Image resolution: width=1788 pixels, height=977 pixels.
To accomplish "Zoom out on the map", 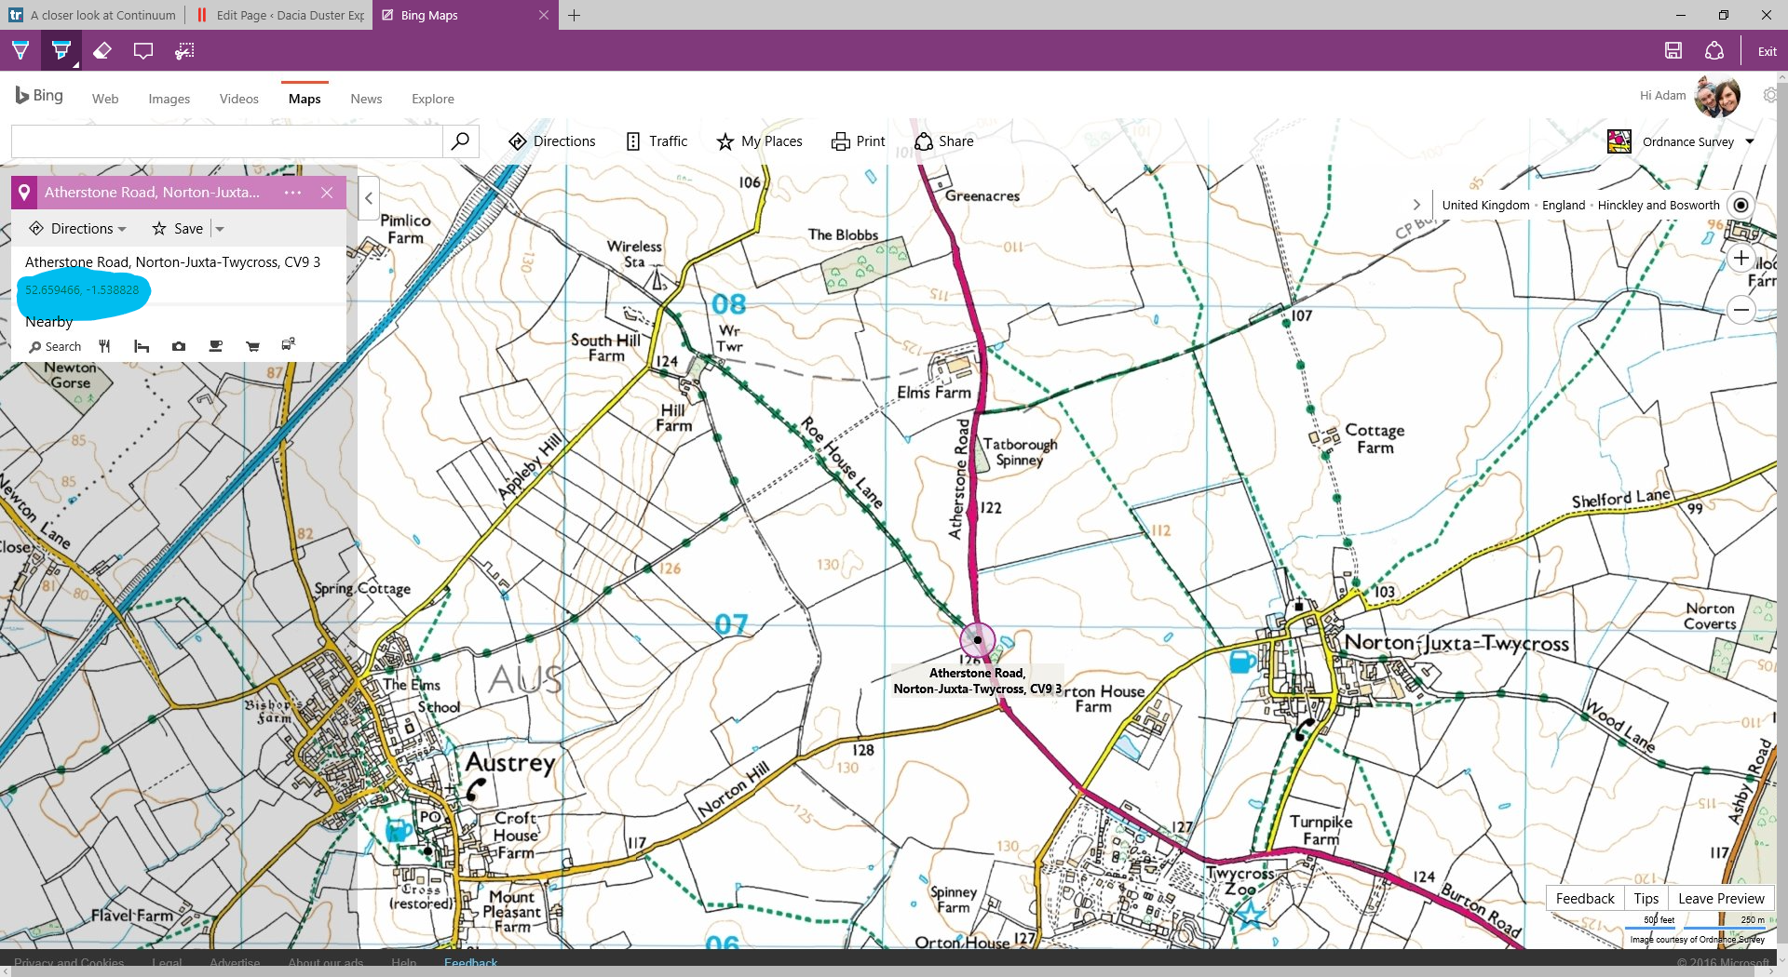I will click(x=1741, y=310).
